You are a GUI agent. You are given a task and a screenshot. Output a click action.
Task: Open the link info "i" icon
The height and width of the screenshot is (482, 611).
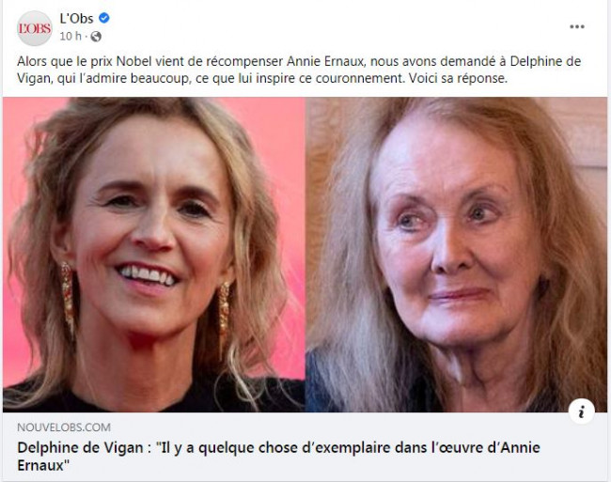click(x=581, y=412)
